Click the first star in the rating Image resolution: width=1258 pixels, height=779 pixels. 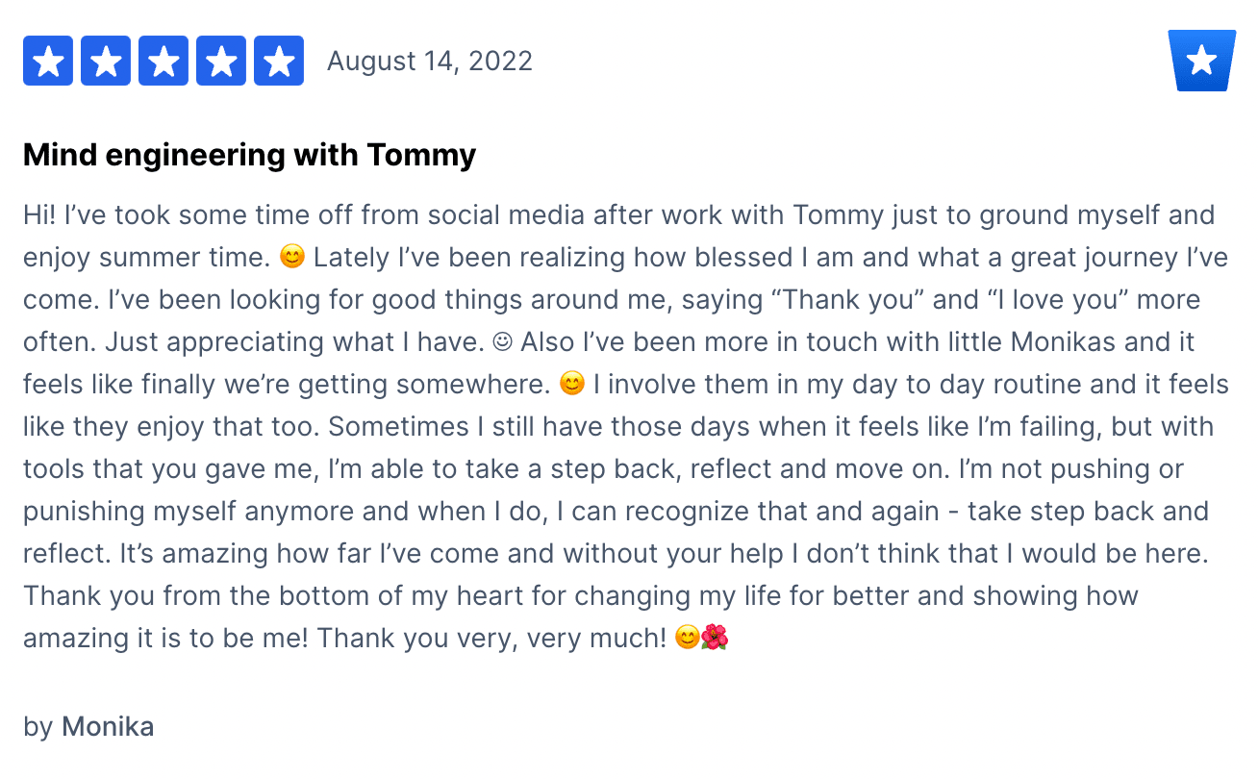point(48,61)
